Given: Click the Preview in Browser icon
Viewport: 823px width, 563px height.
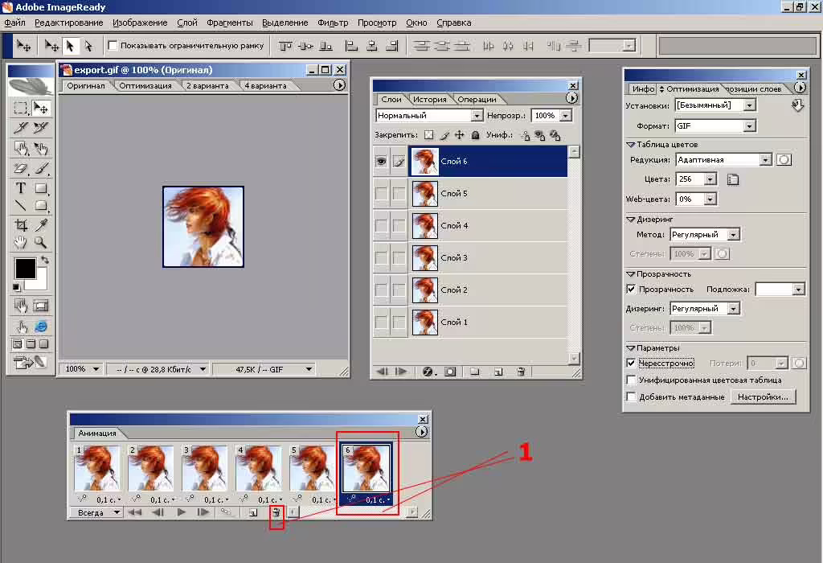Looking at the screenshot, I should [x=40, y=327].
